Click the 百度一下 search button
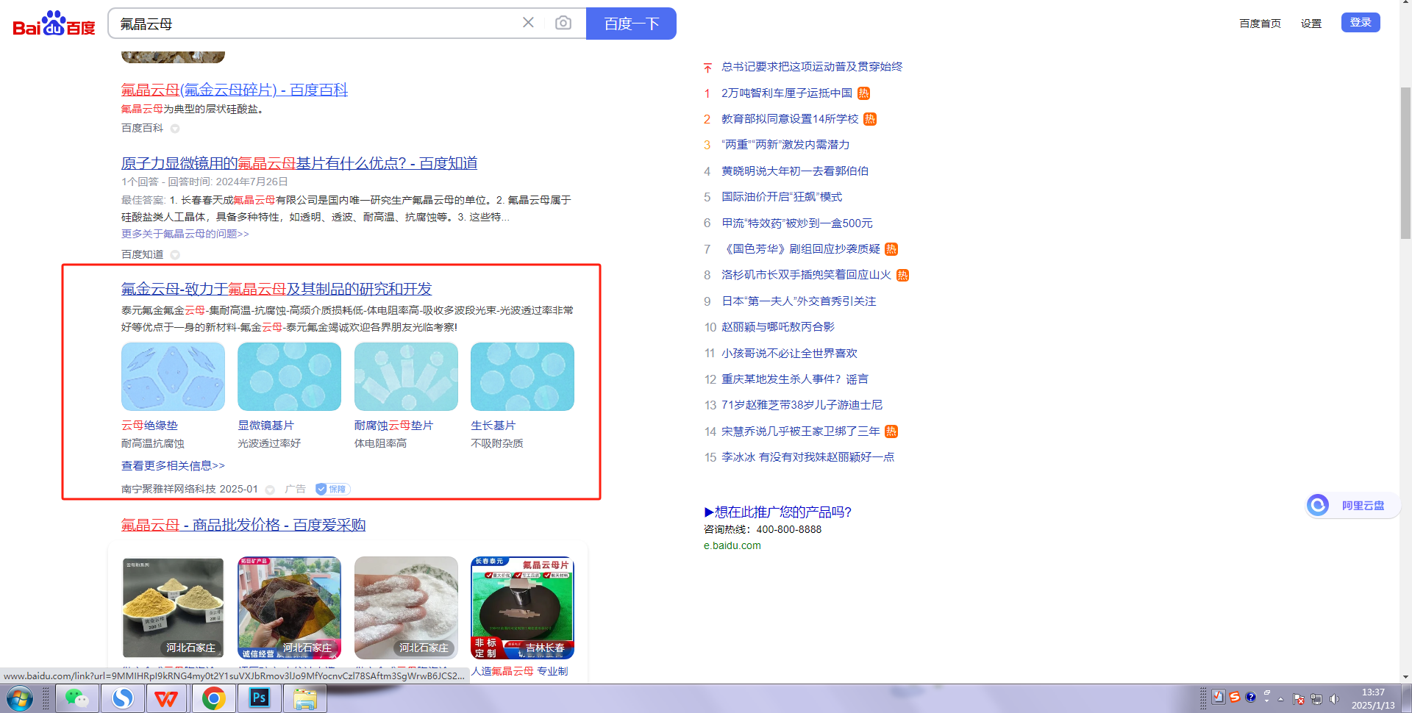The width and height of the screenshot is (1412, 713). (x=631, y=24)
